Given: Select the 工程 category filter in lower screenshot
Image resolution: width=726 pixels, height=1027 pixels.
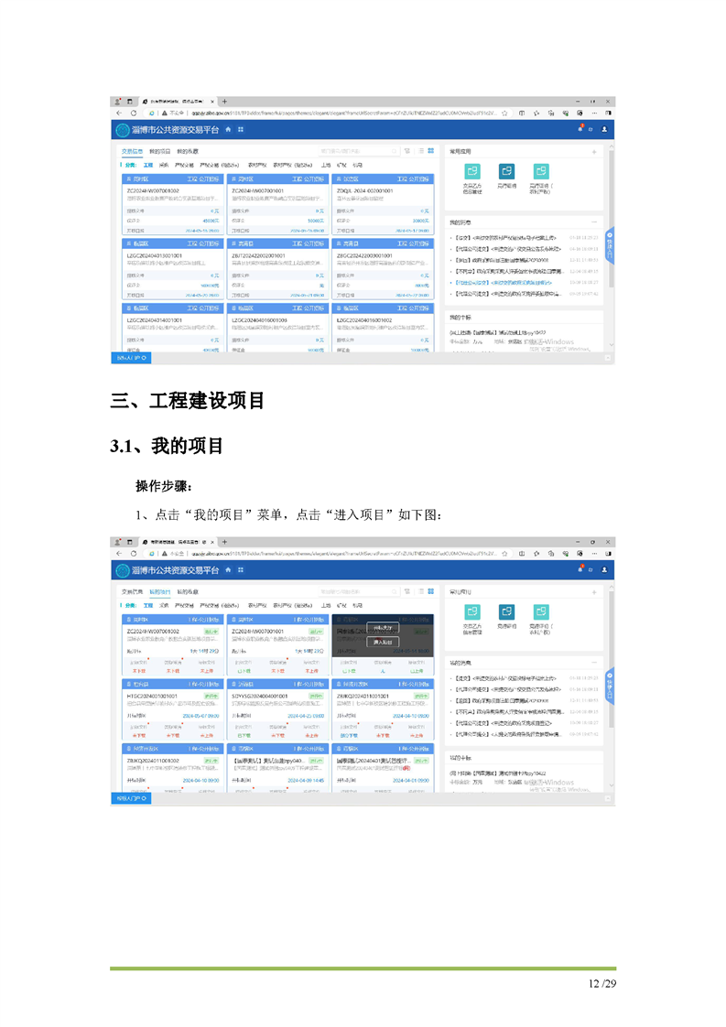Looking at the screenshot, I should click(x=147, y=605).
